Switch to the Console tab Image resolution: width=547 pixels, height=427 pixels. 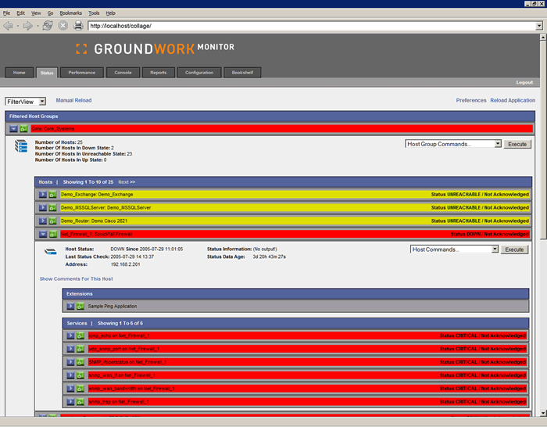tap(123, 73)
